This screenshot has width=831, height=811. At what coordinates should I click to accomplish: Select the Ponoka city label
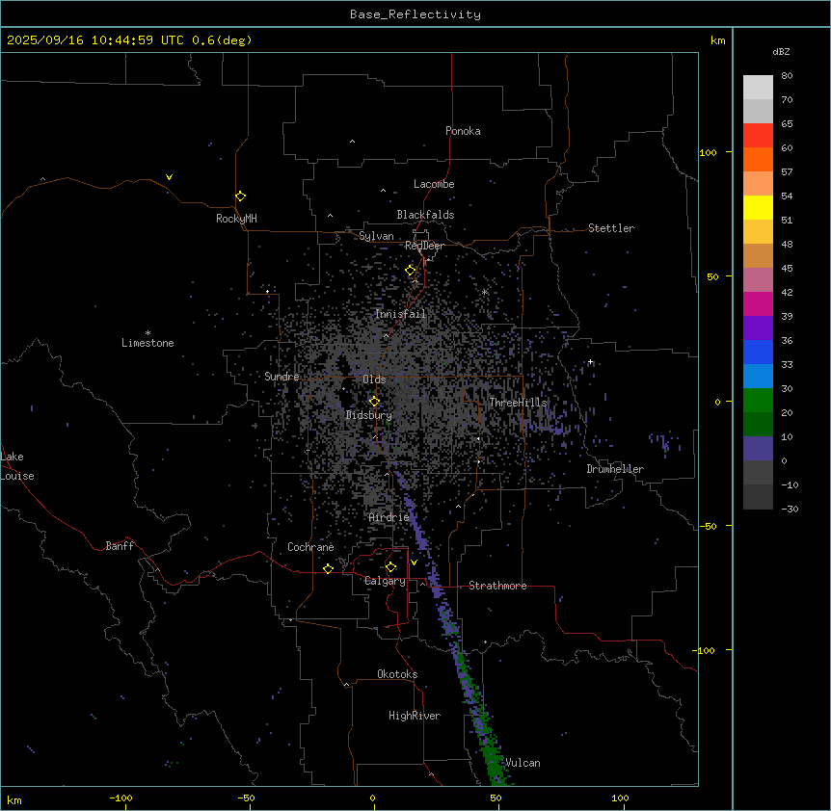[x=463, y=131]
